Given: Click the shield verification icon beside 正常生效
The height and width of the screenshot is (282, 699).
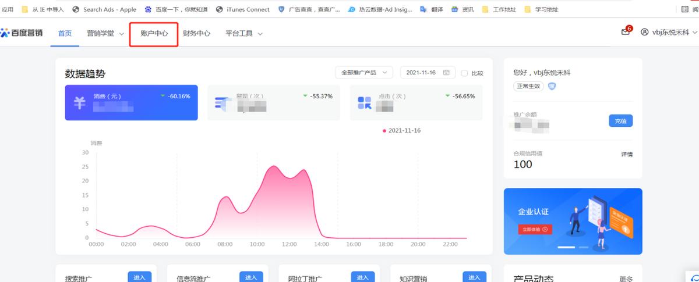Looking at the screenshot, I should click(552, 86).
